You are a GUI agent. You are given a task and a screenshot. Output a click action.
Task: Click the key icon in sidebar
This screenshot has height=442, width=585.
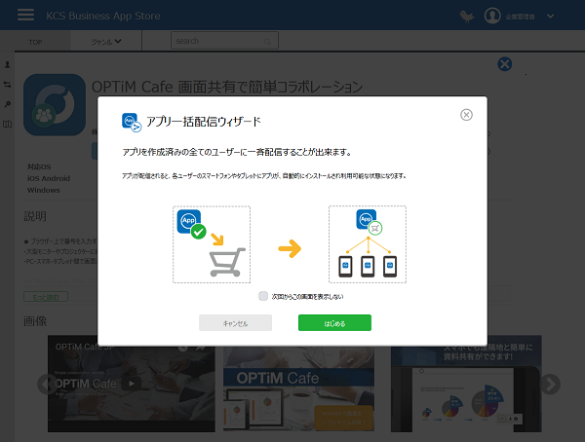7,104
